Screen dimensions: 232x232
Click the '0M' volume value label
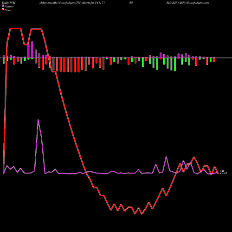pyautogui.click(x=222, y=171)
